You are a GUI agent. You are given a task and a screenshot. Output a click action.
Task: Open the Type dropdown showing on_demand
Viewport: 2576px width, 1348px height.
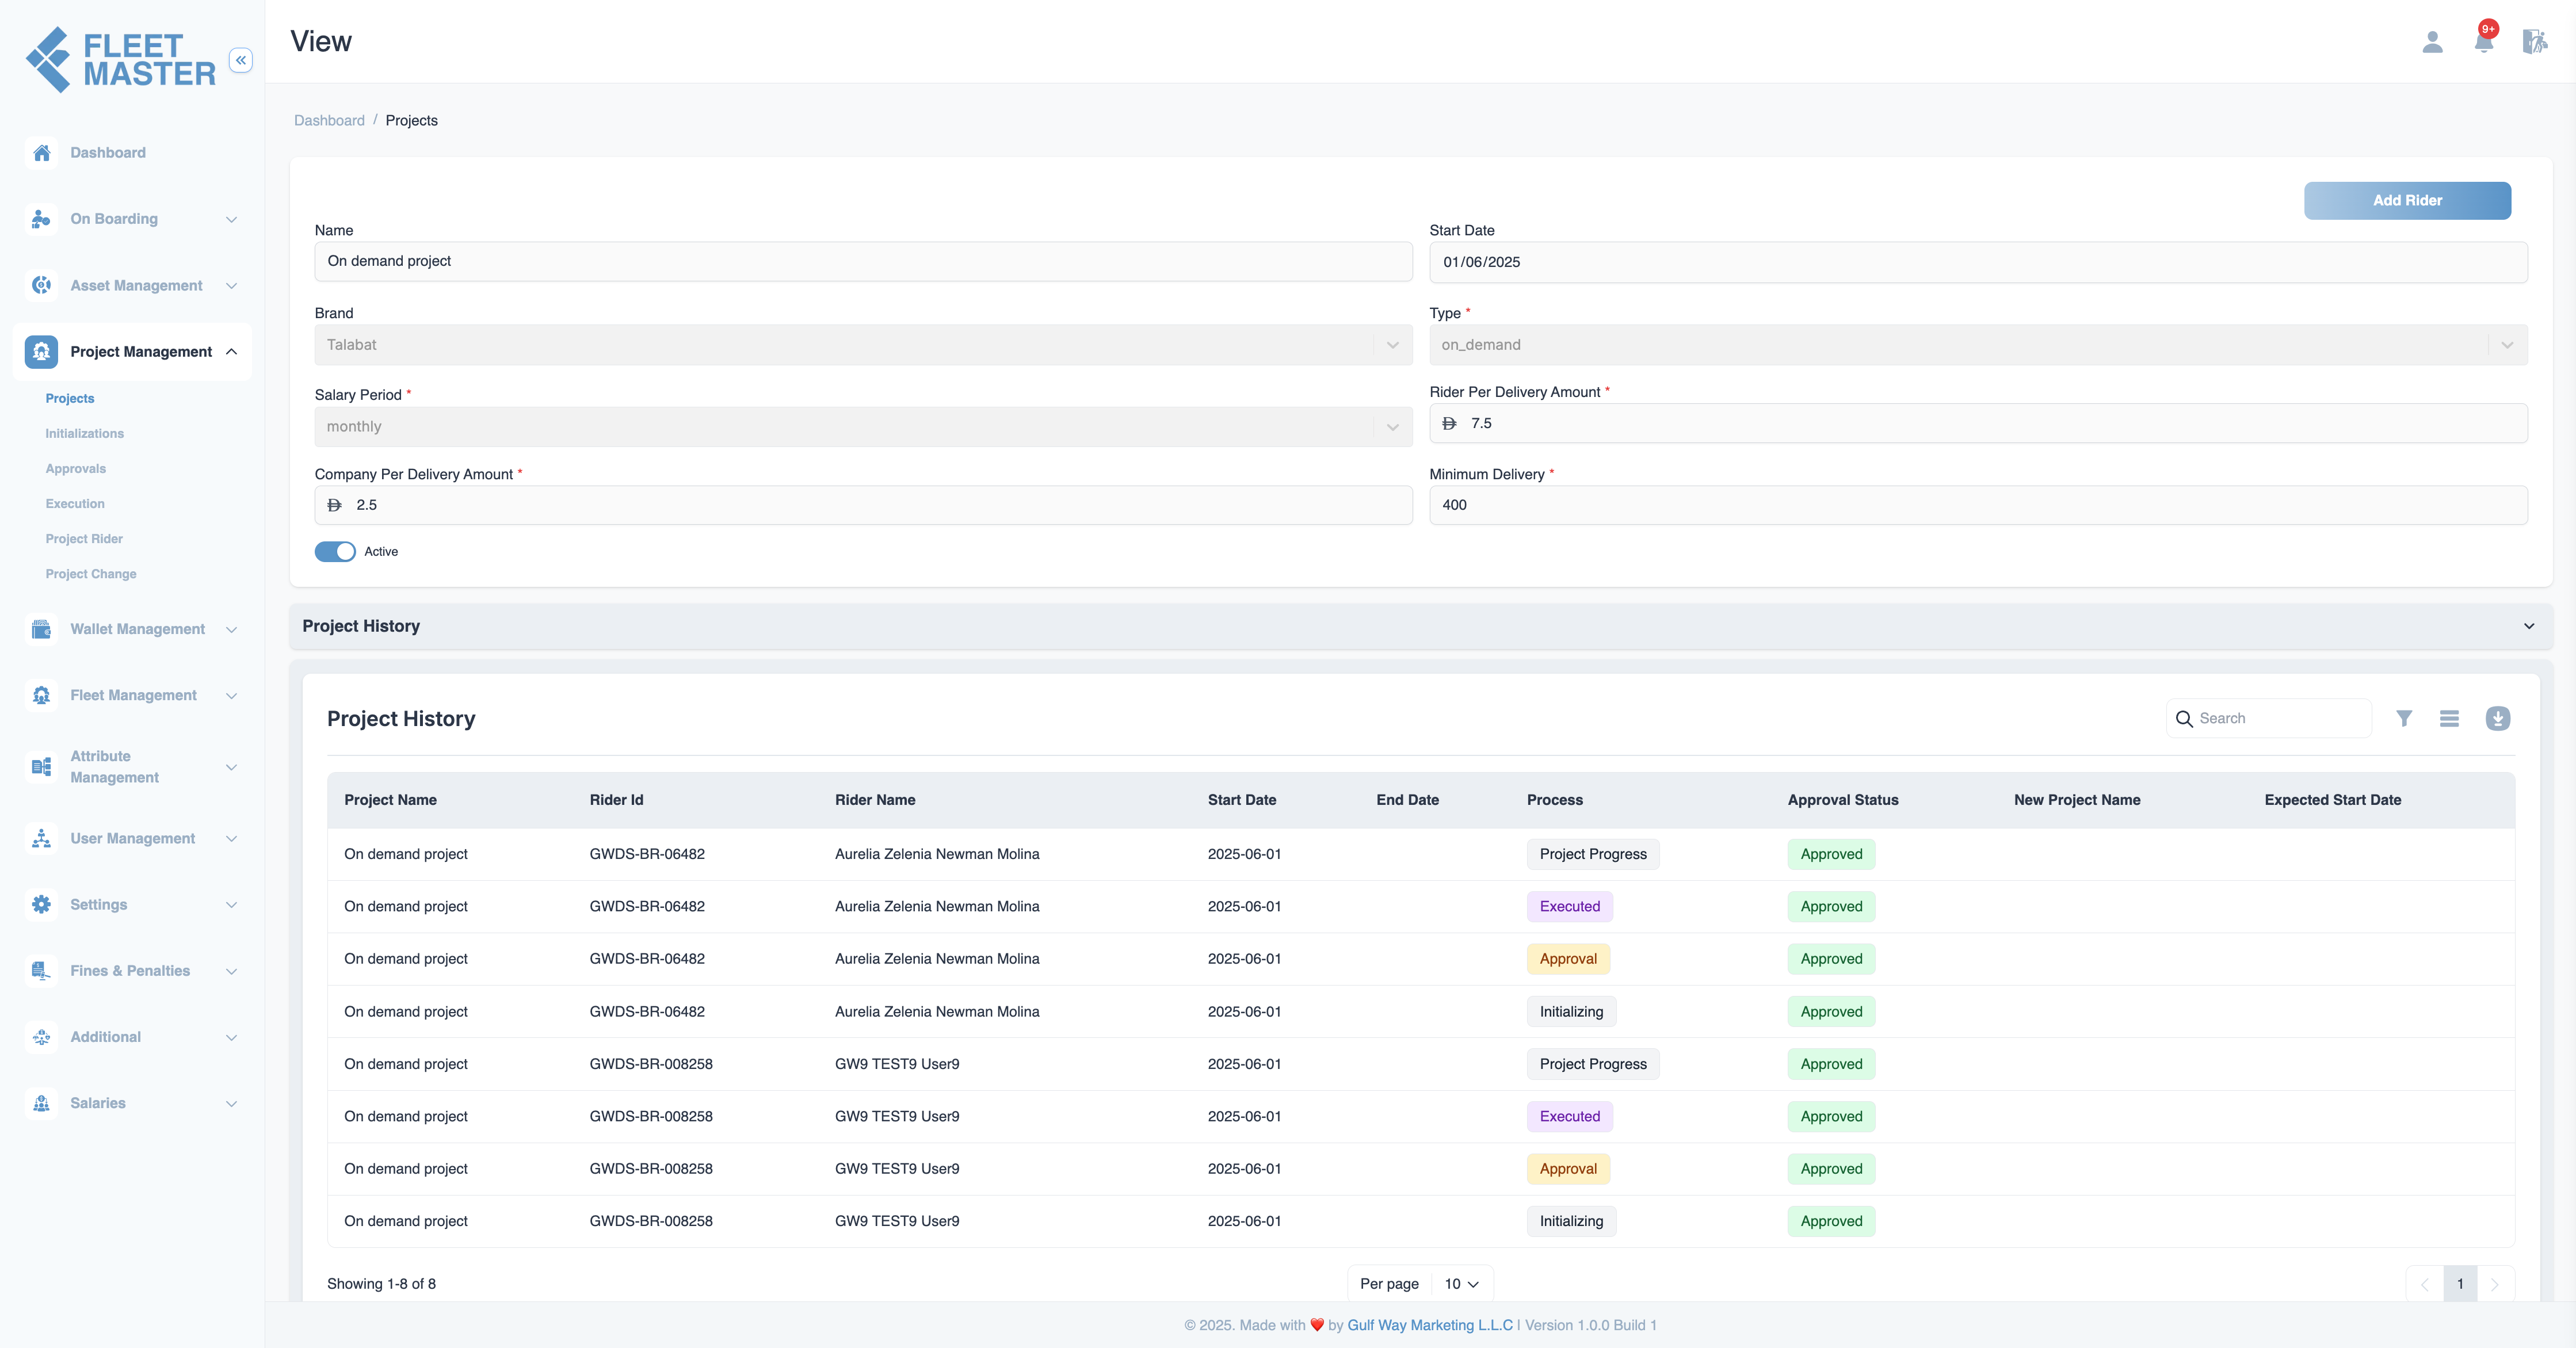[1978, 345]
